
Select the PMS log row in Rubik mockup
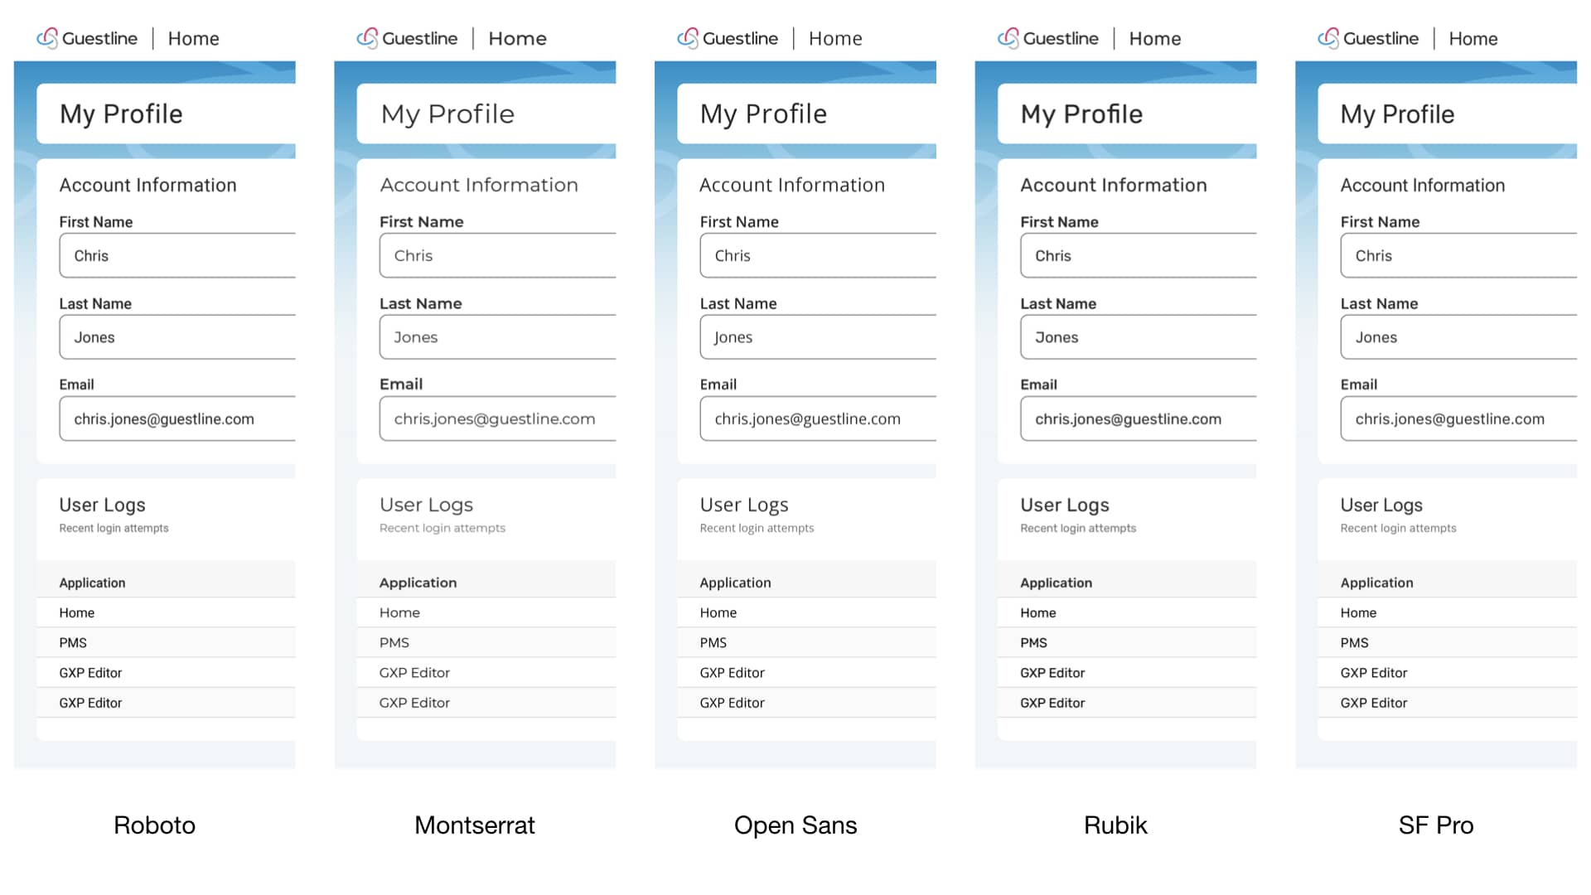click(1127, 642)
